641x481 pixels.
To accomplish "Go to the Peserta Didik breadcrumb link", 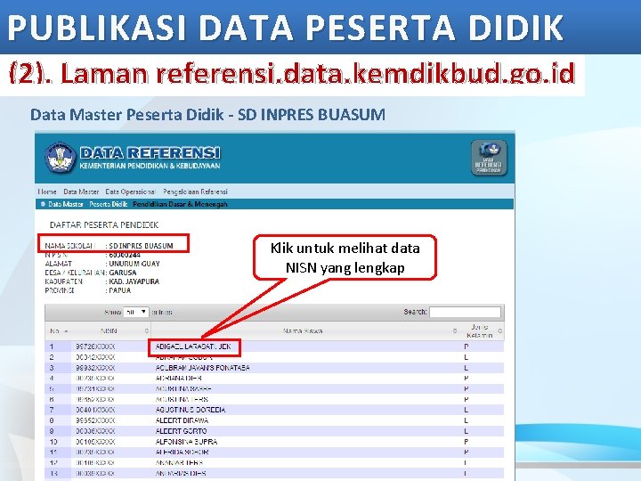I will pyautogui.click(x=109, y=204).
